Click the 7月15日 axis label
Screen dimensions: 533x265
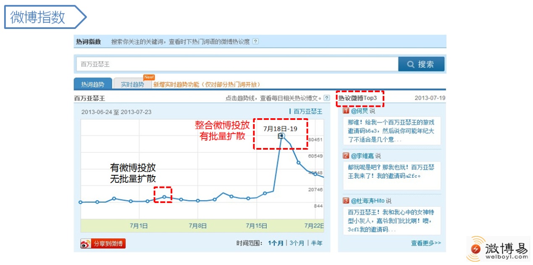click(257, 226)
